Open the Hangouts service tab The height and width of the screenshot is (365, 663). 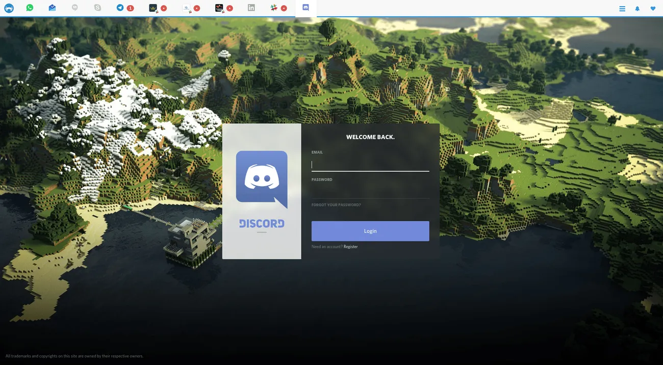75,8
